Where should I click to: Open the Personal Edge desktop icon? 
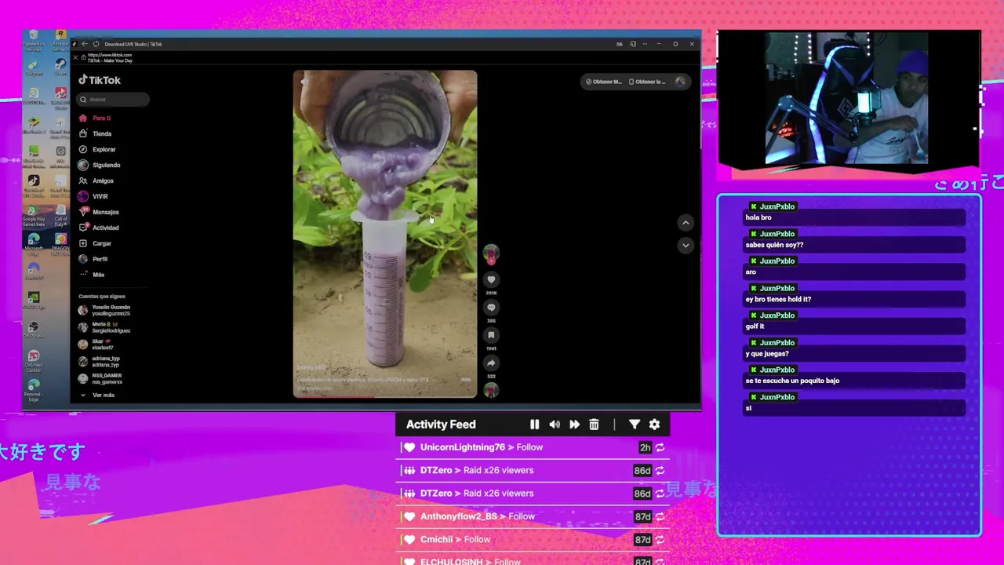(x=34, y=390)
